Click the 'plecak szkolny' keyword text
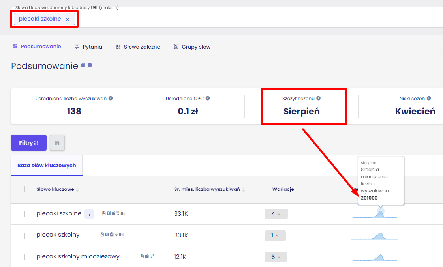Image resolution: width=443 pixels, height=267 pixels. [58, 235]
